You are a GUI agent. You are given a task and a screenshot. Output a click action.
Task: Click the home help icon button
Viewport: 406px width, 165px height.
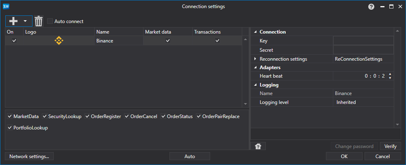point(258,146)
